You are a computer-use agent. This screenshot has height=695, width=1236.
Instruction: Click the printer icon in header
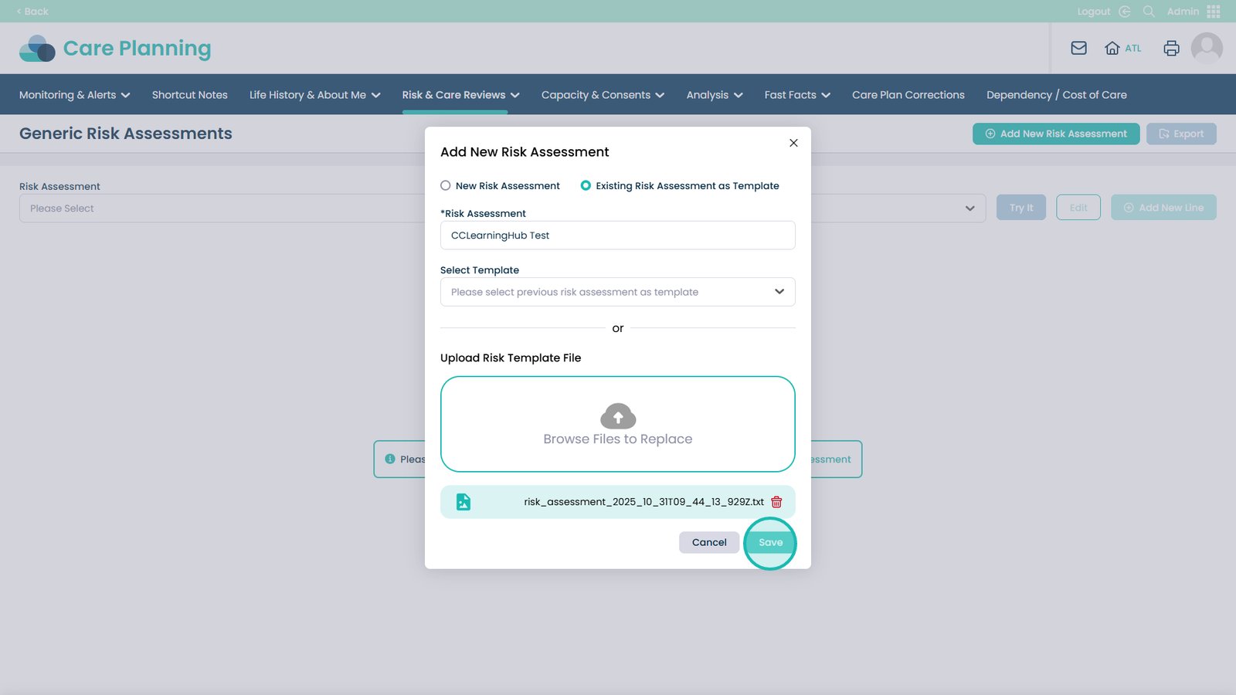[x=1171, y=48]
